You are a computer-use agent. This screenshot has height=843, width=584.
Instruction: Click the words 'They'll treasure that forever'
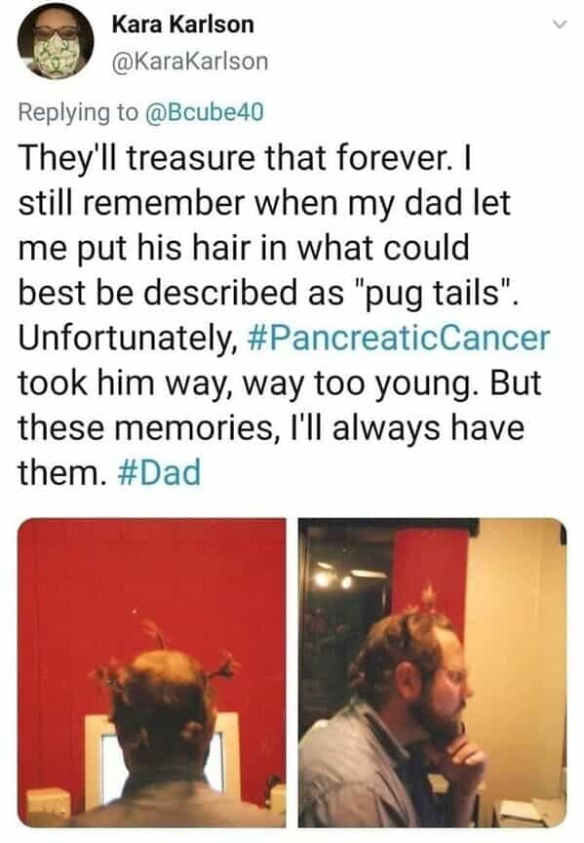coord(234,158)
